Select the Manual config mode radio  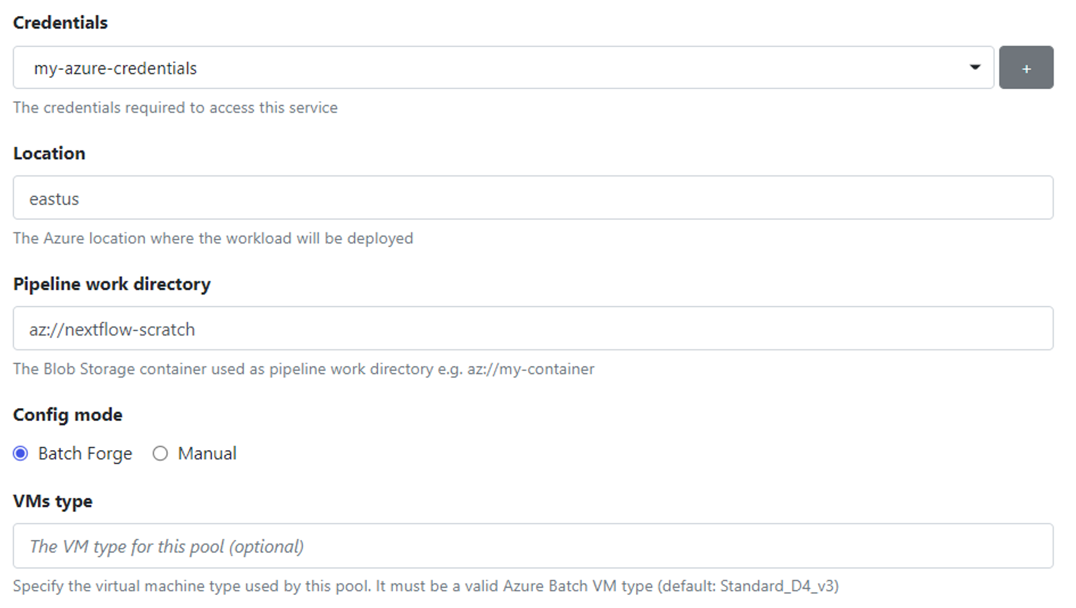(160, 454)
